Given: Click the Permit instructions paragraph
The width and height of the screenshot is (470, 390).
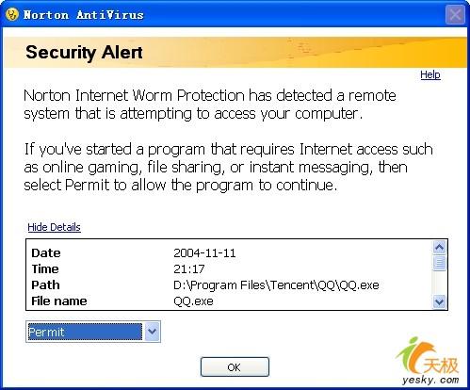Looking at the screenshot, I should [x=228, y=167].
